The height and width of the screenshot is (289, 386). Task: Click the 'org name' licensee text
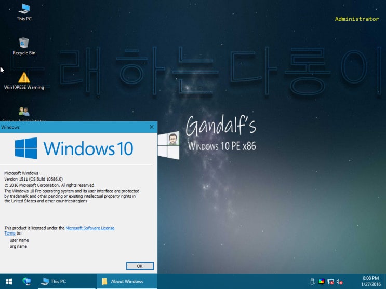click(x=18, y=246)
